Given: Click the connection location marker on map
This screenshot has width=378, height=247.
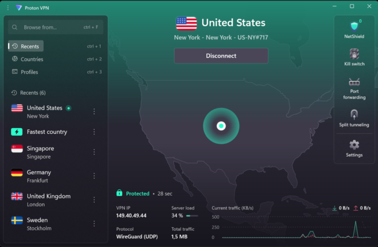Looking at the screenshot, I should click(221, 126).
